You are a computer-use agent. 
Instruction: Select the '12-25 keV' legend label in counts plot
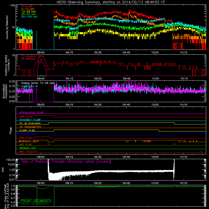(29, 11)
